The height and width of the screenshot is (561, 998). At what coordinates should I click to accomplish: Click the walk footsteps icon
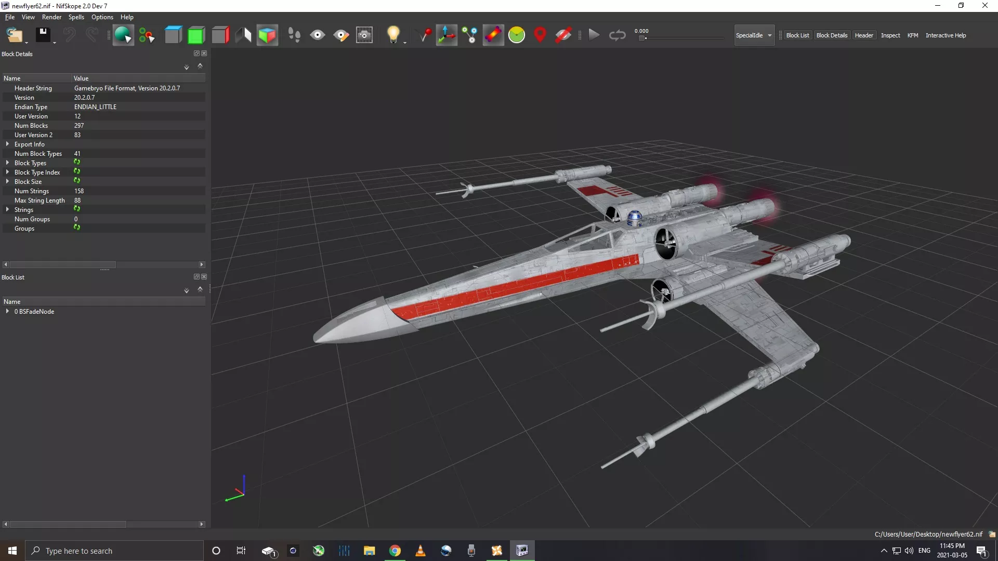tap(294, 35)
